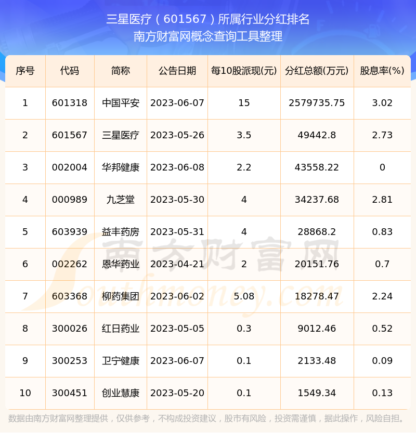Select the 益丰药房 name cell
416x444 pixels.
pyautogui.click(x=121, y=232)
